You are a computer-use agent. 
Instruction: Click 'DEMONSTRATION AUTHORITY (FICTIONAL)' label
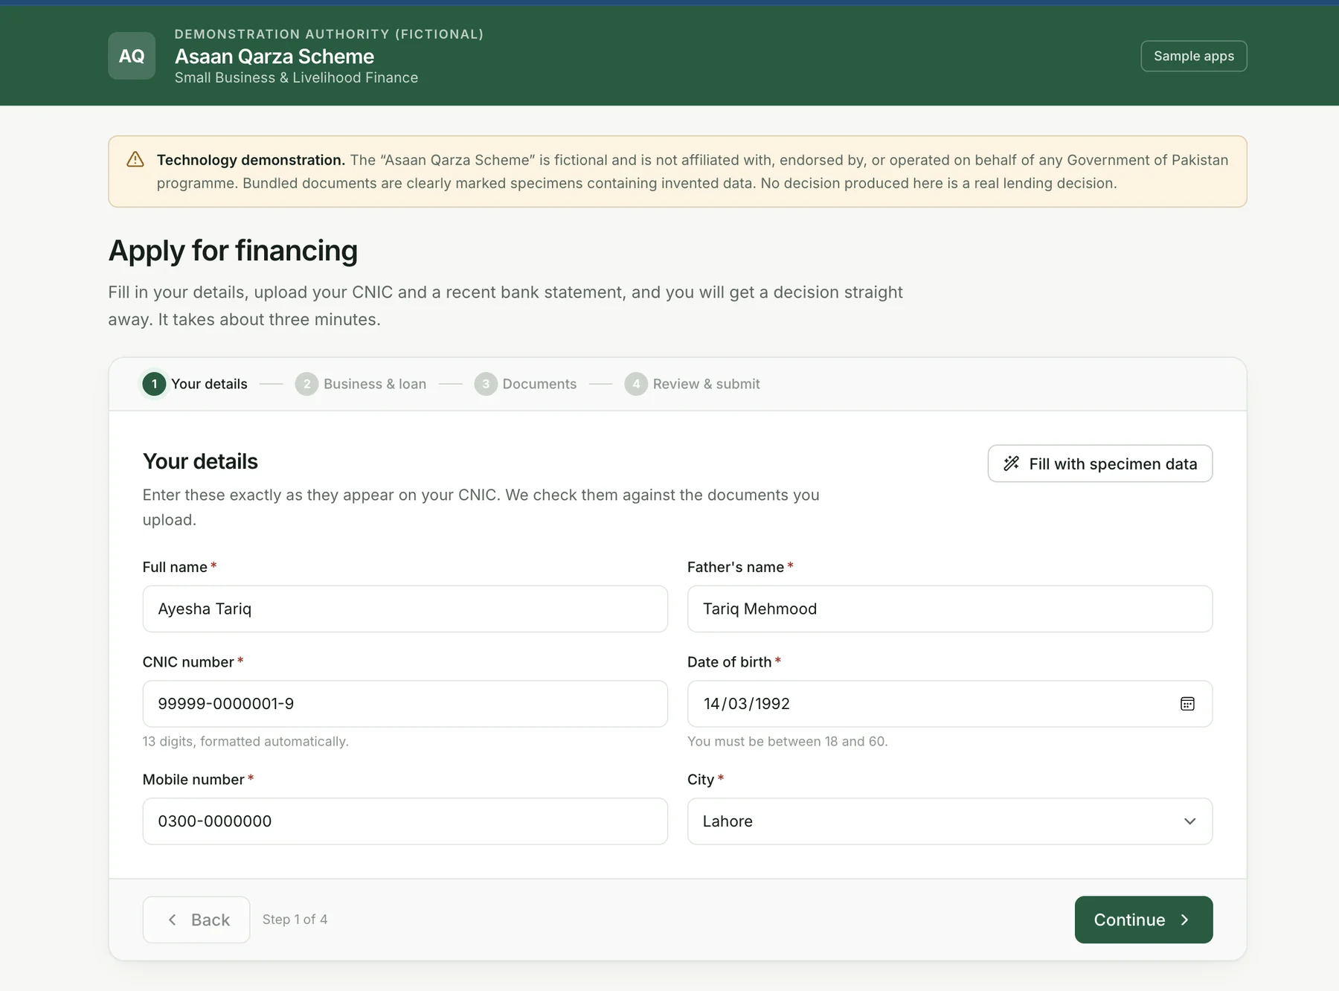pos(329,34)
